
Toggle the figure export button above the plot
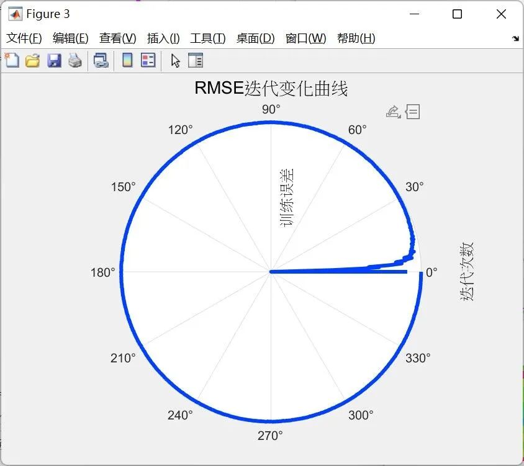click(392, 112)
